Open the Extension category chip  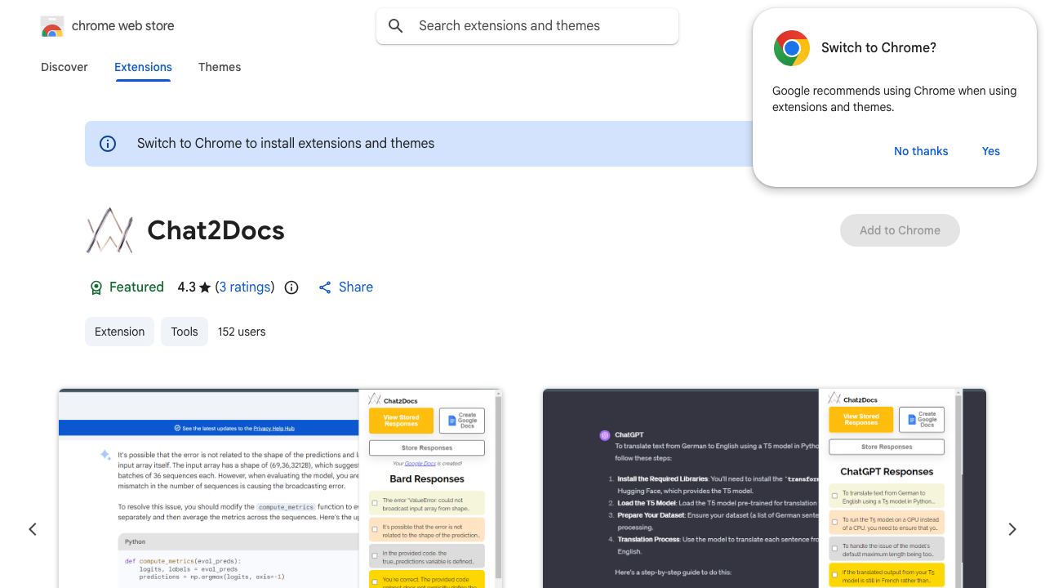click(x=119, y=332)
